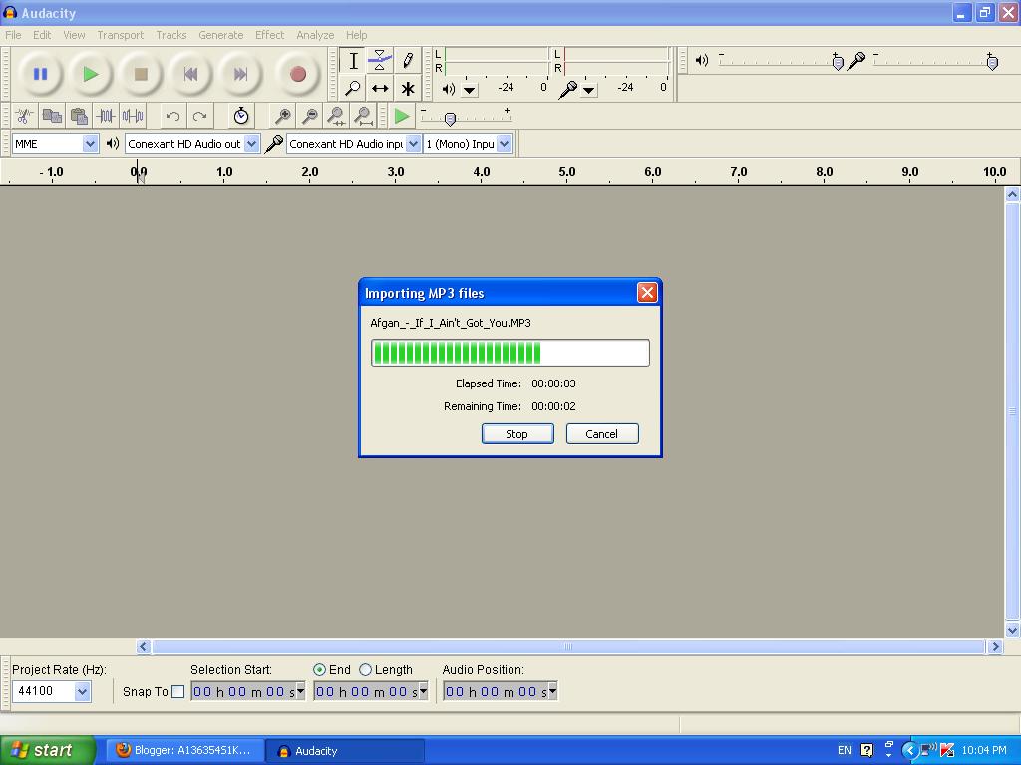Click Play-at-speed green arrow

(402, 117)
